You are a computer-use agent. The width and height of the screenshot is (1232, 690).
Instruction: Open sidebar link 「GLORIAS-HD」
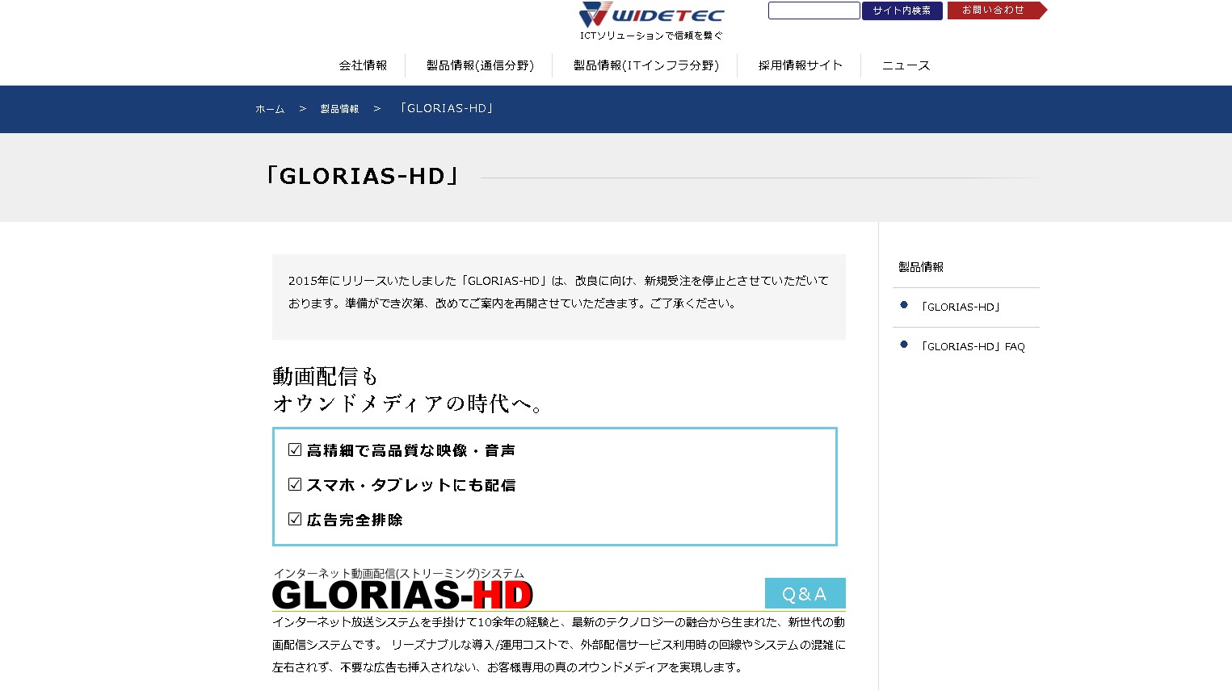(x=961, y=307)
